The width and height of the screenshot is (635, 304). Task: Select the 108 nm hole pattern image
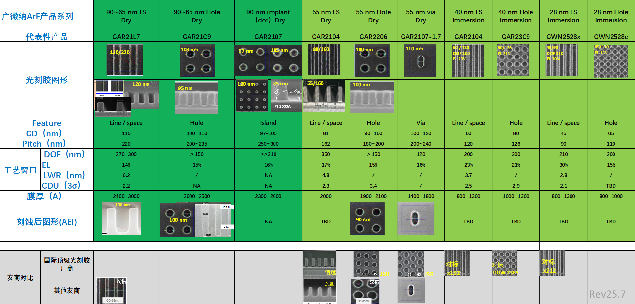click(197, 60)
